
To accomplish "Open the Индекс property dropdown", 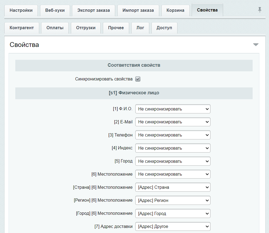I will tap(173, 148).
